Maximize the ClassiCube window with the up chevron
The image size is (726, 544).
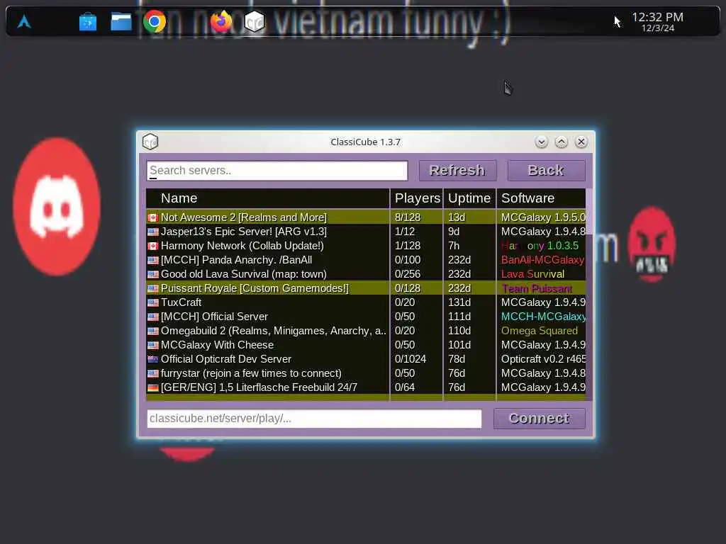562,142
